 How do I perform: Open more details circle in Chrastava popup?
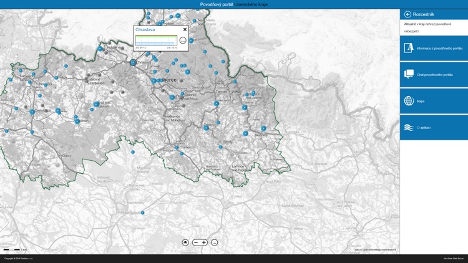click(183, 41)
